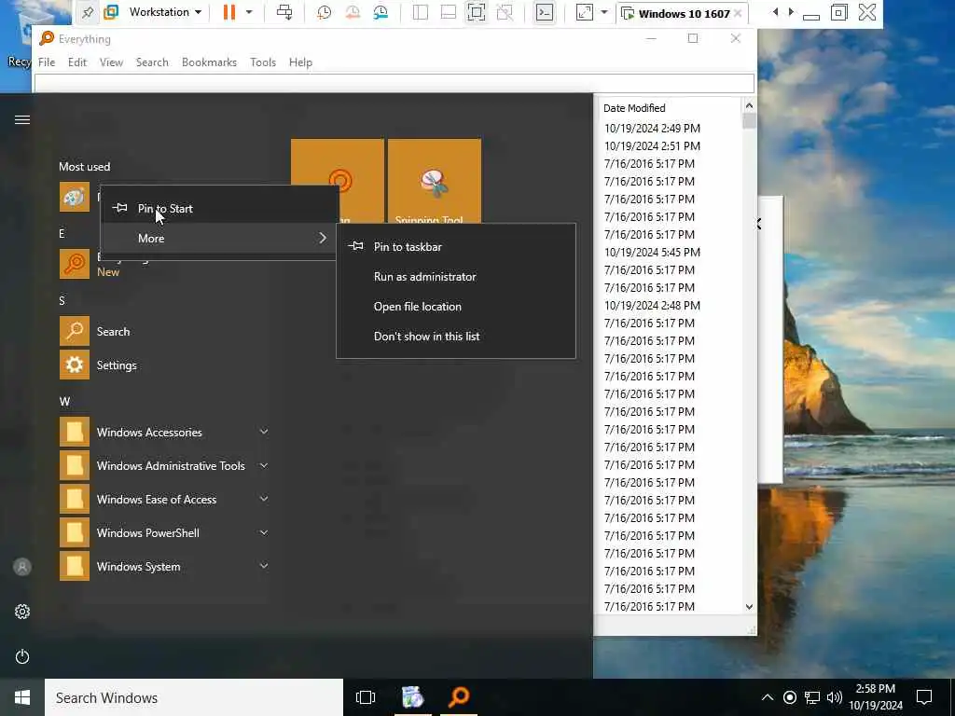
Task: Open the Action Center notification icon
Action: [924, 697]
